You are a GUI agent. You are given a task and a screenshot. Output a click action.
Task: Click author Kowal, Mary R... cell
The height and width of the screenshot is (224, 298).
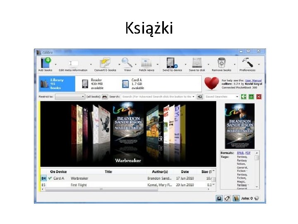(160, 185)
